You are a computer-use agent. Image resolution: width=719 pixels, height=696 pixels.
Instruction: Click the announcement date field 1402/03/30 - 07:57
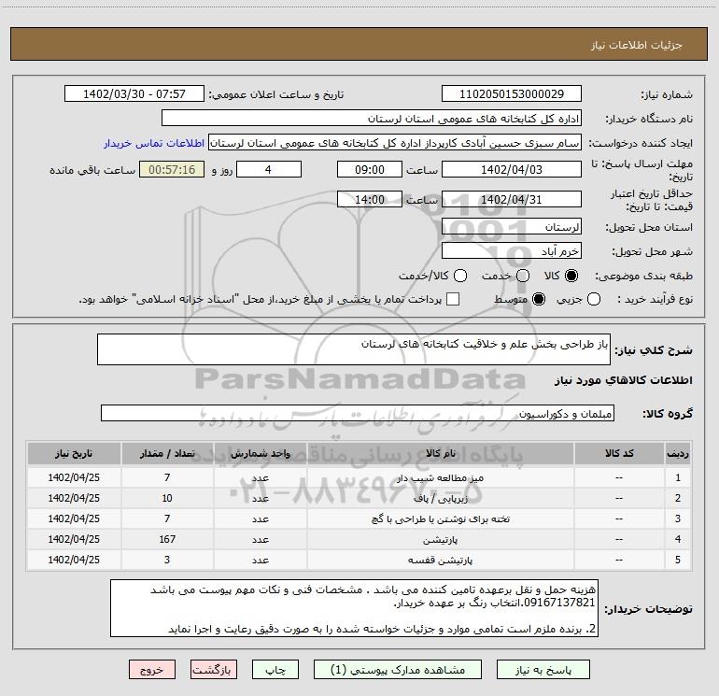tap(134, 94)
